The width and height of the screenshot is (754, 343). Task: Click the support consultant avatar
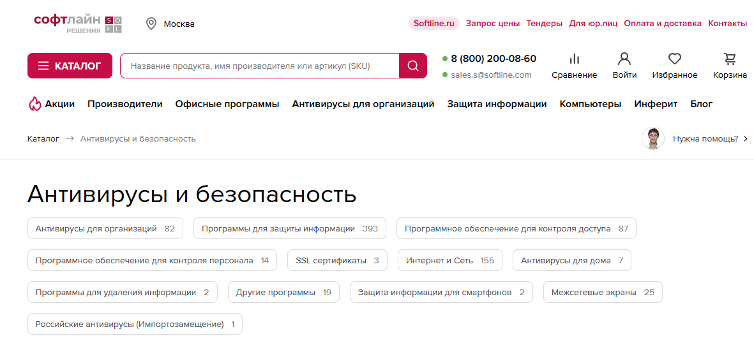click(653, 139)
